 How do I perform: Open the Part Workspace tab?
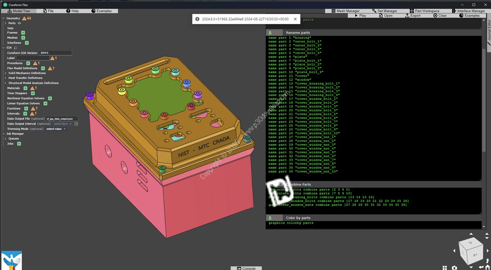pyautogui.click(x=424, y=11)
